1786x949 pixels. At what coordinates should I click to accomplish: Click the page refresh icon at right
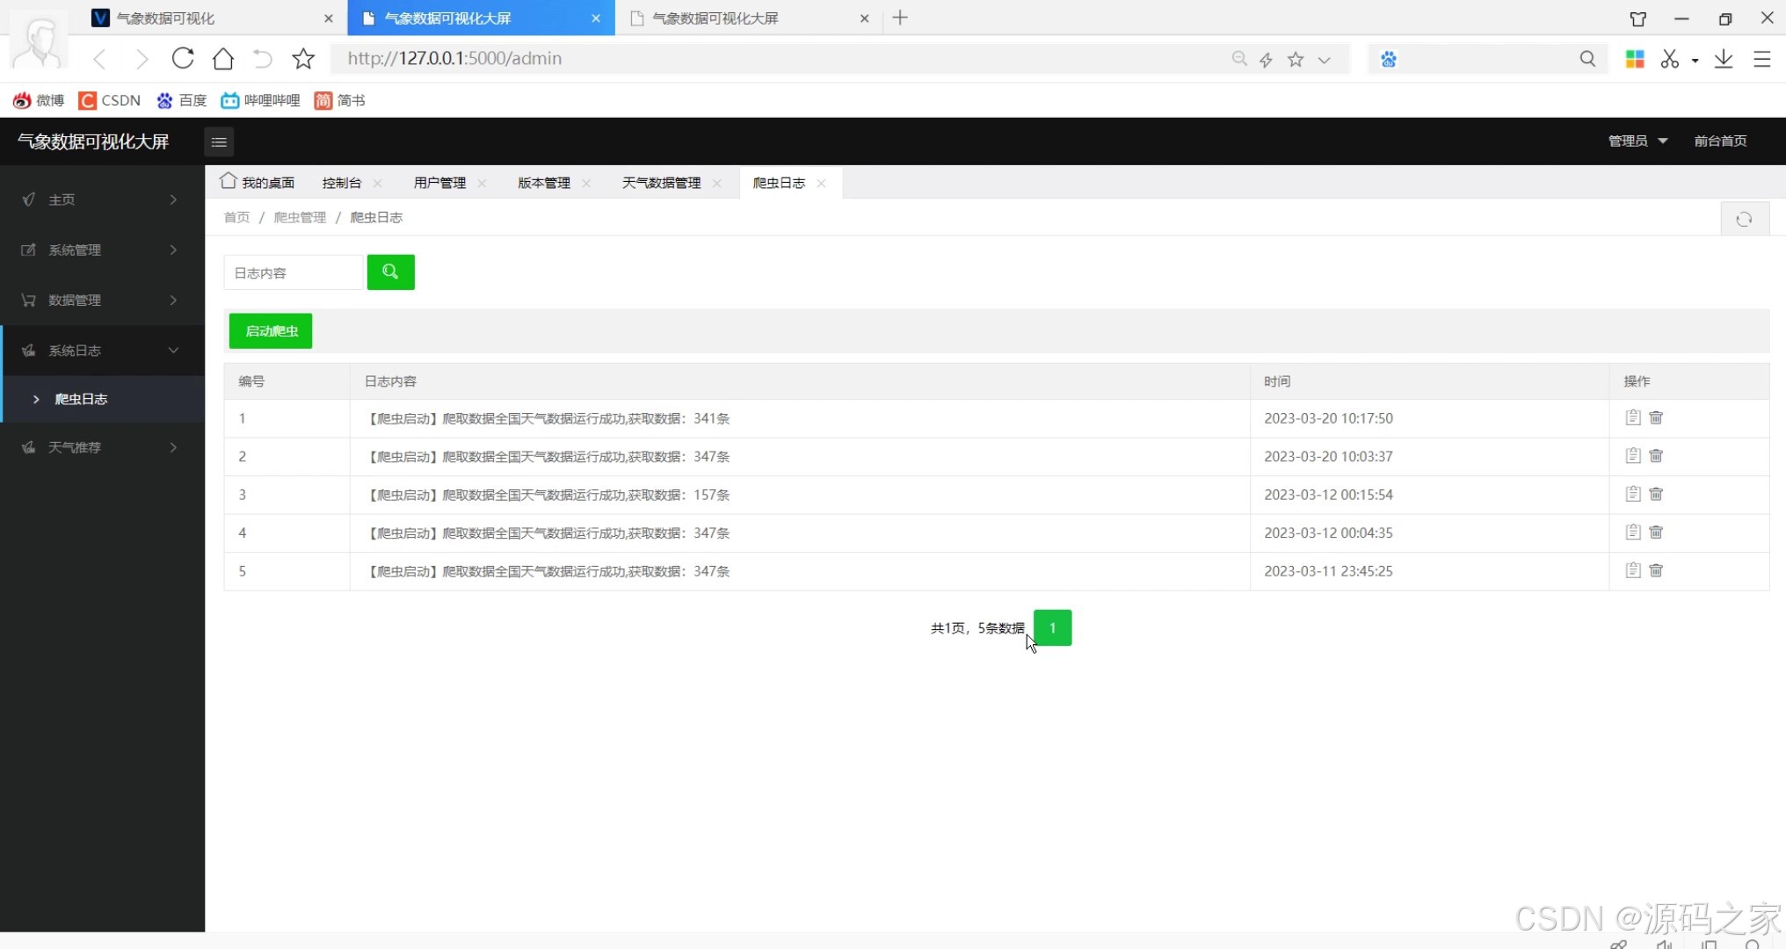tap(1744, 219)
